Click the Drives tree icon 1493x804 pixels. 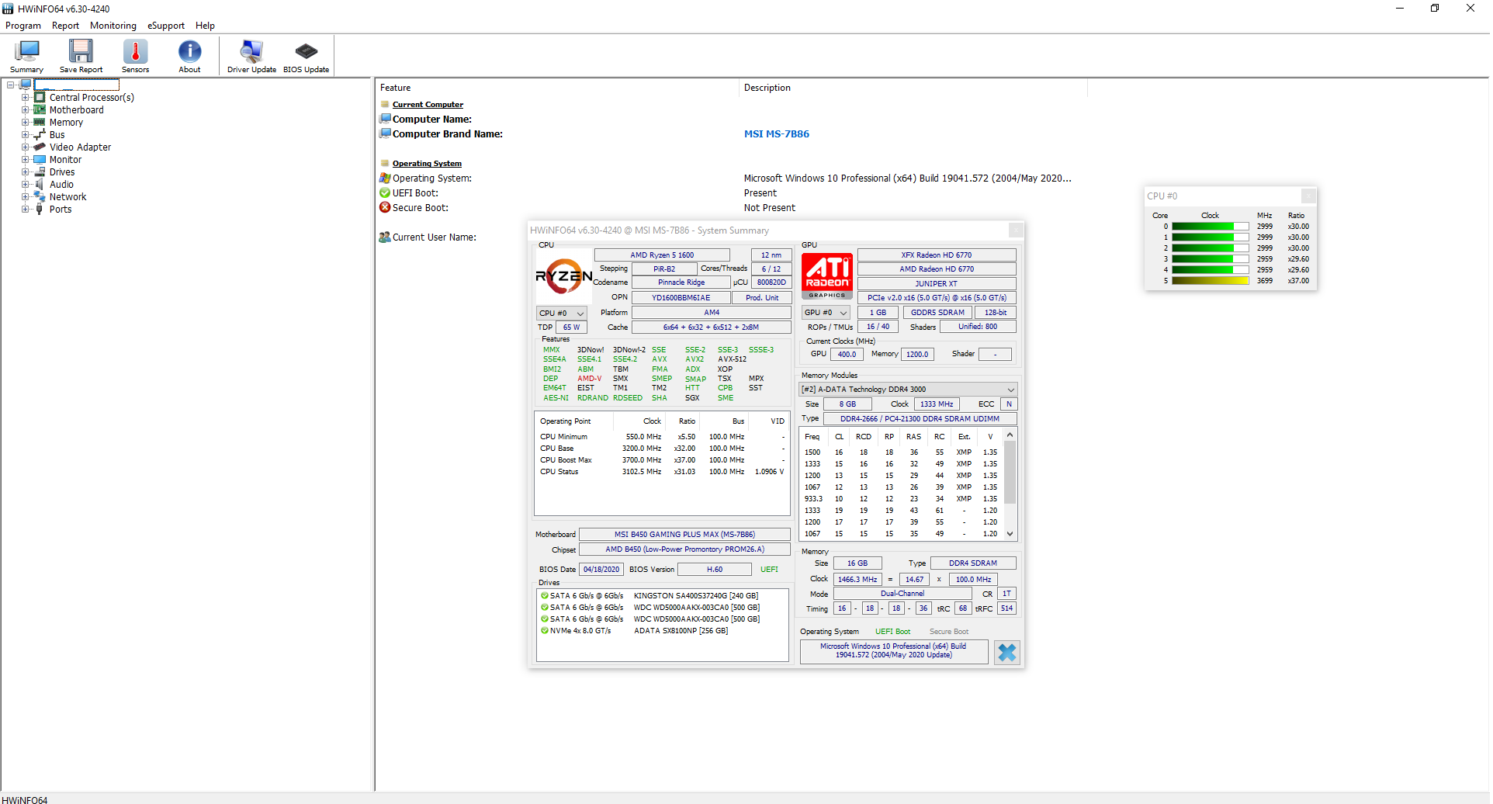[40, 172]
